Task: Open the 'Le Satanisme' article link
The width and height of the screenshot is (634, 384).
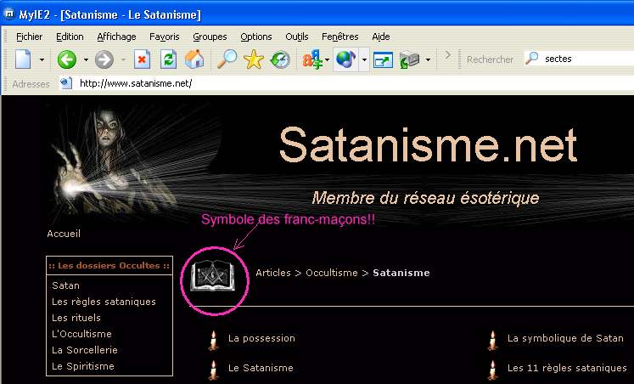Action: [x=261, y=368]
